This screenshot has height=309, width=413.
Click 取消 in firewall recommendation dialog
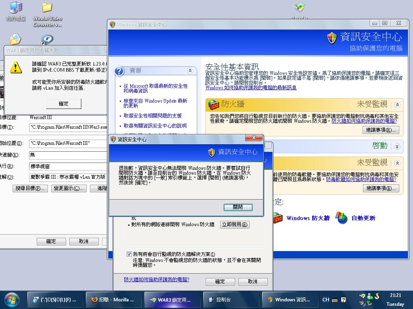pos(253,281)
